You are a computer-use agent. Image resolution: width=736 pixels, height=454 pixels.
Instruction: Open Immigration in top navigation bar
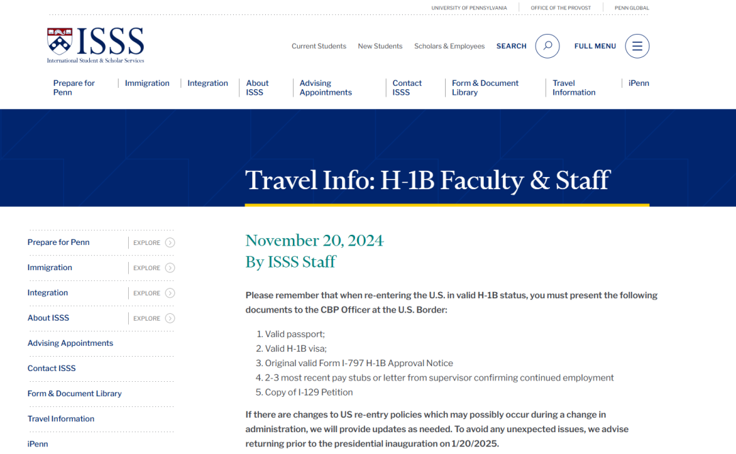click(147, 83)
